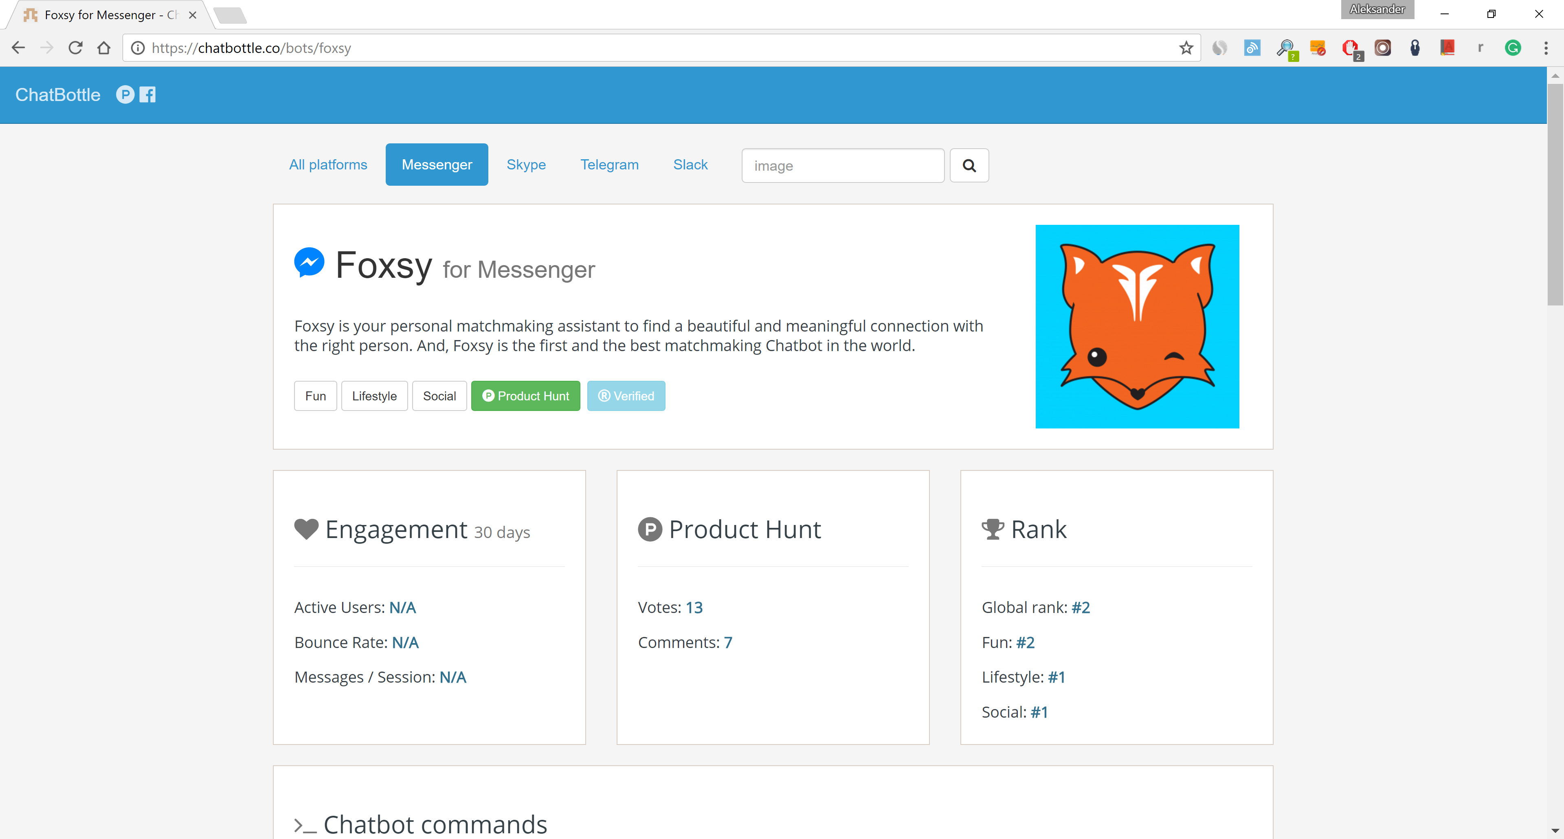Open the Slack platform tab
The width and height of the screenshot is (1564, 839).
click(690, 165)
